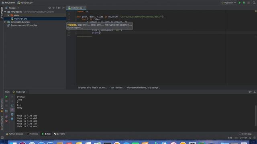Click the 'import os' code line
This screenshot has height=144, width=257.
click(83, 12)
